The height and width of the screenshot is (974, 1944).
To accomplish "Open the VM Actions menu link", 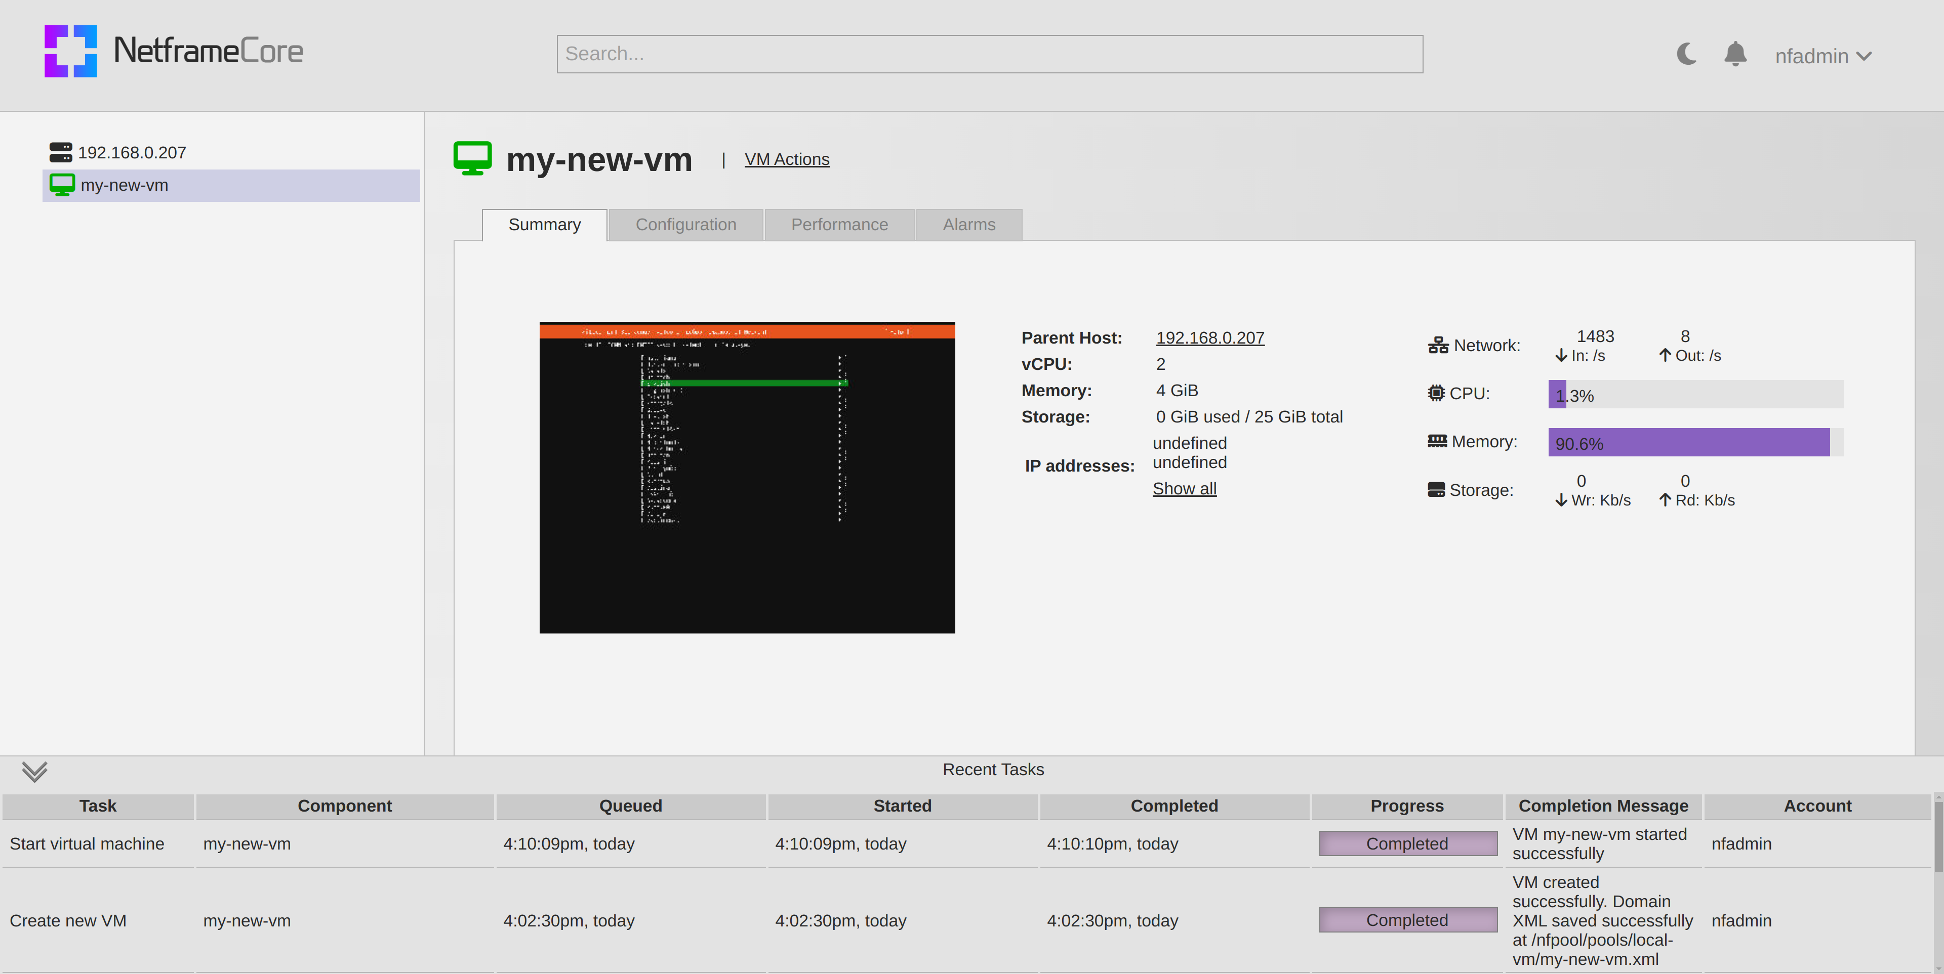I will pos(786,159).
